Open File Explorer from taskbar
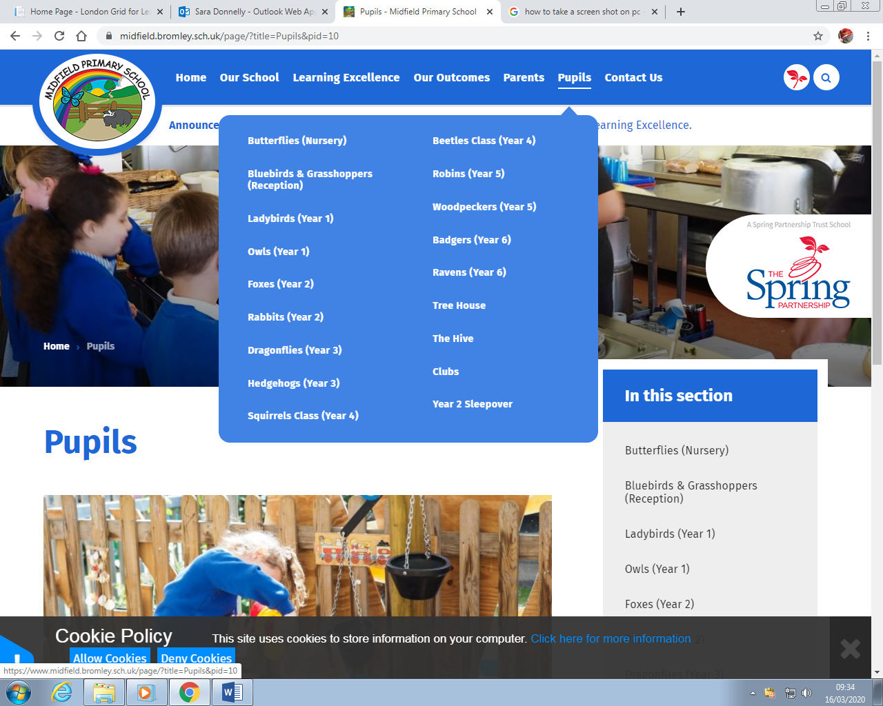The image size is (883, 706). [x=104, y=692]
